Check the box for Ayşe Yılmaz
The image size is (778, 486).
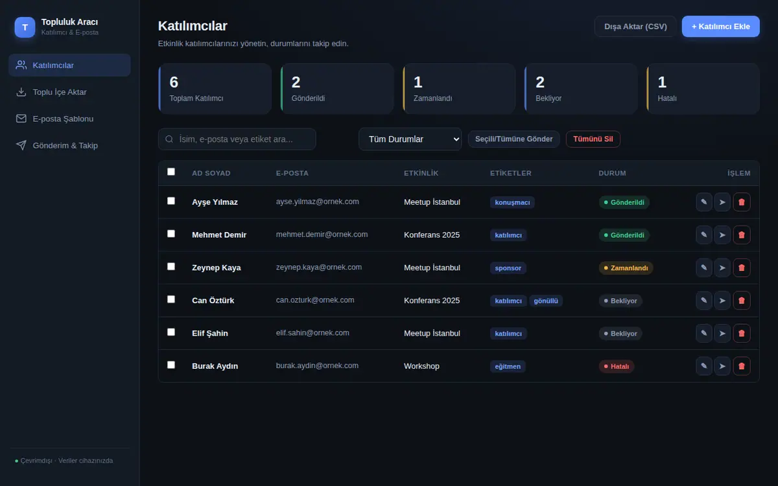pyautogui.click(x=171, y=201)
